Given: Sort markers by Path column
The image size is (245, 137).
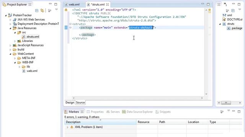Looking at the screenshot, I should pos(172,122).
